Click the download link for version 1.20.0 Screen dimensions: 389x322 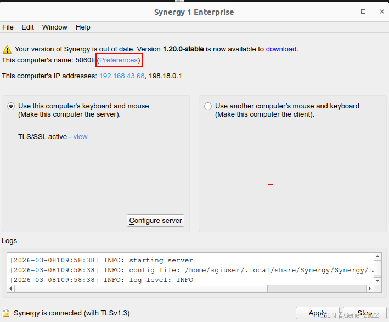(281, 49)
